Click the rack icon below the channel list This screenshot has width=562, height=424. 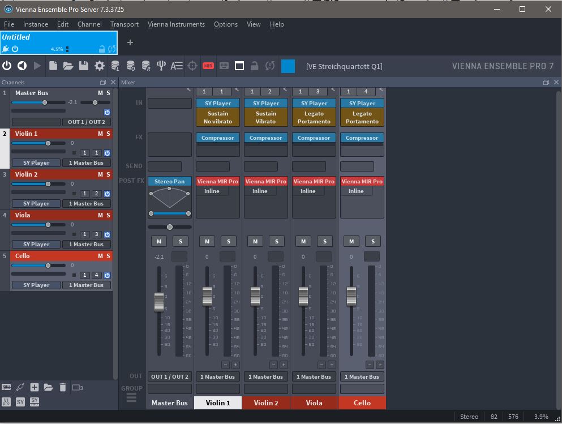6,387
